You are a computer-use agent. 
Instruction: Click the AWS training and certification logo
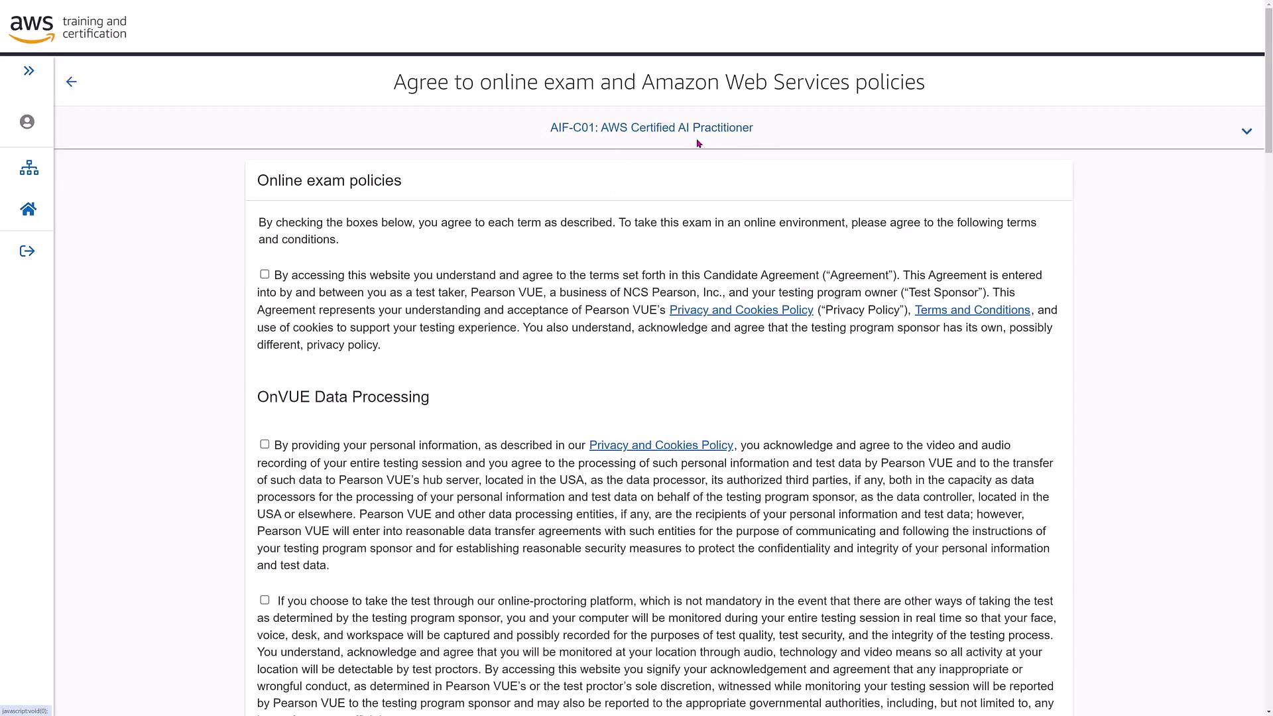pos(68,29)
